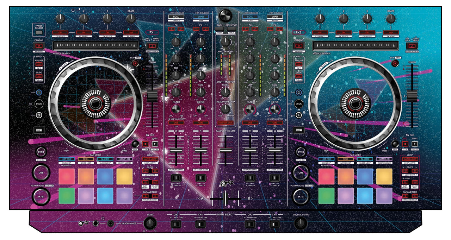The width and height of the screenshot is (451, 240).
Task: Click channel 1 headphone CUE button
Action: [200, 122]
